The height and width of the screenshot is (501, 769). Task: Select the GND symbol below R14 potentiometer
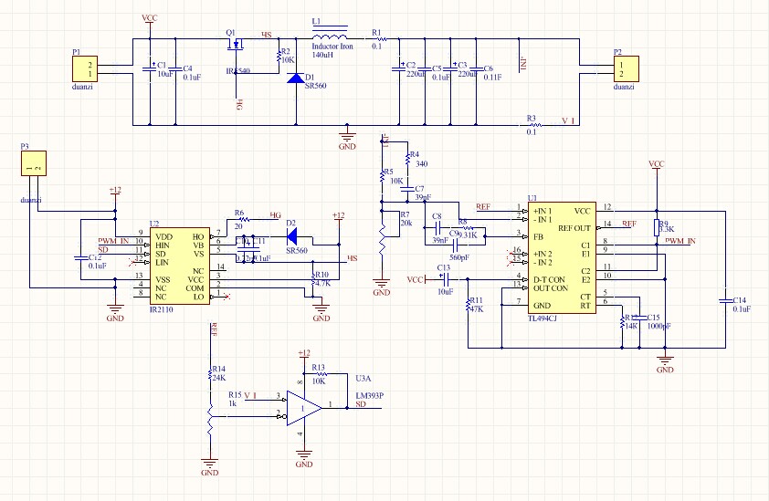pos(209,465)
